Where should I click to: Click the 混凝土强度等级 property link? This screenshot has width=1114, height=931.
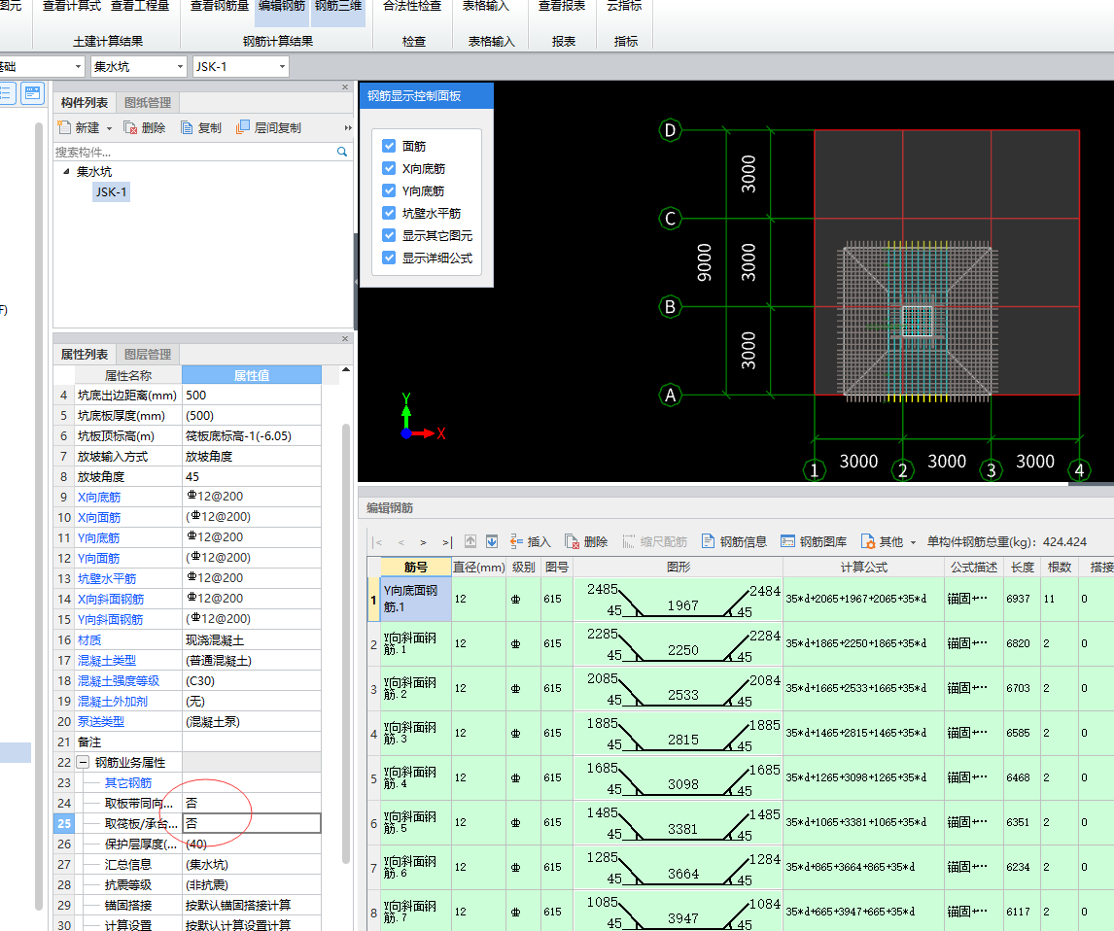click(x=118, y=680)
